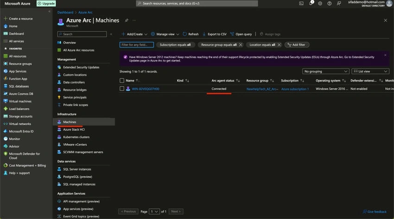
Task: Open Cloud Shell icon in top bar
Action: 301,4
